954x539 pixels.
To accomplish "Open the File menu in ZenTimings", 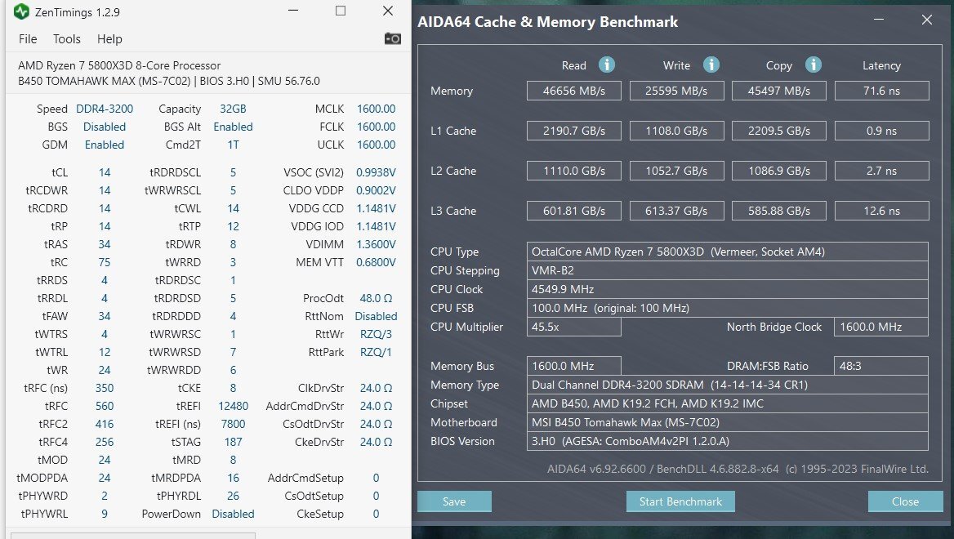I will click(x=28, y=39).
